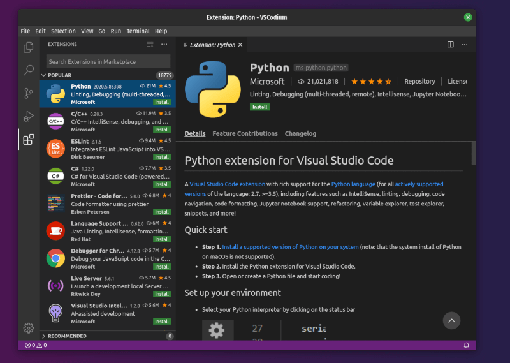The image size is (510, 363).
Task: Open the Repository link
Action: (419, 82)
